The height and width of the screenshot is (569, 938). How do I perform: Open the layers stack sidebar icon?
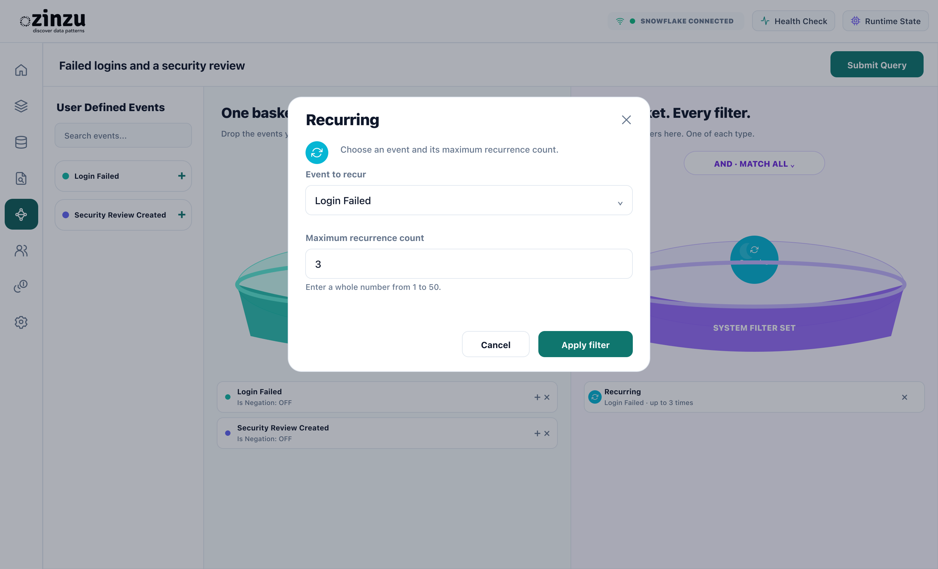[21, 106]
